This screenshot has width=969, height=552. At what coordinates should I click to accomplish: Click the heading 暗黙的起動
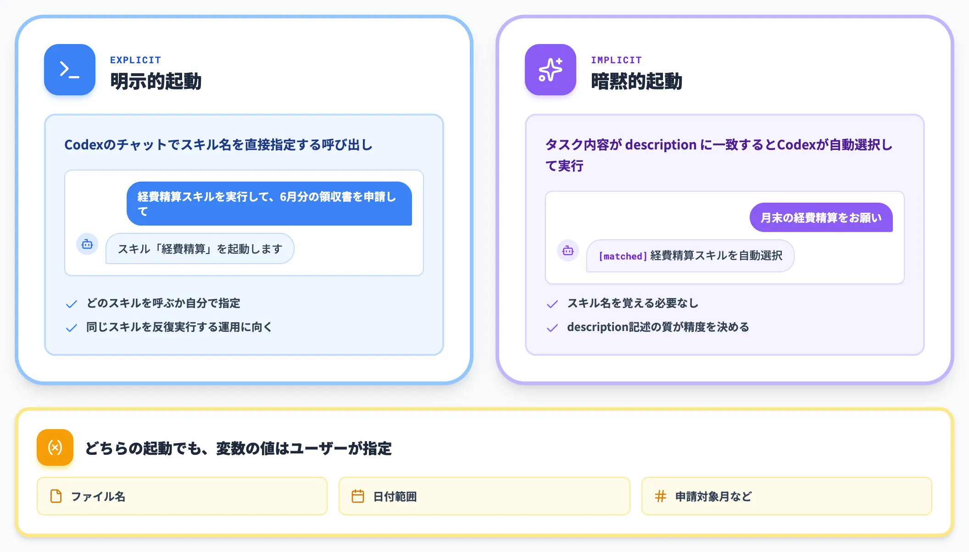637,81
